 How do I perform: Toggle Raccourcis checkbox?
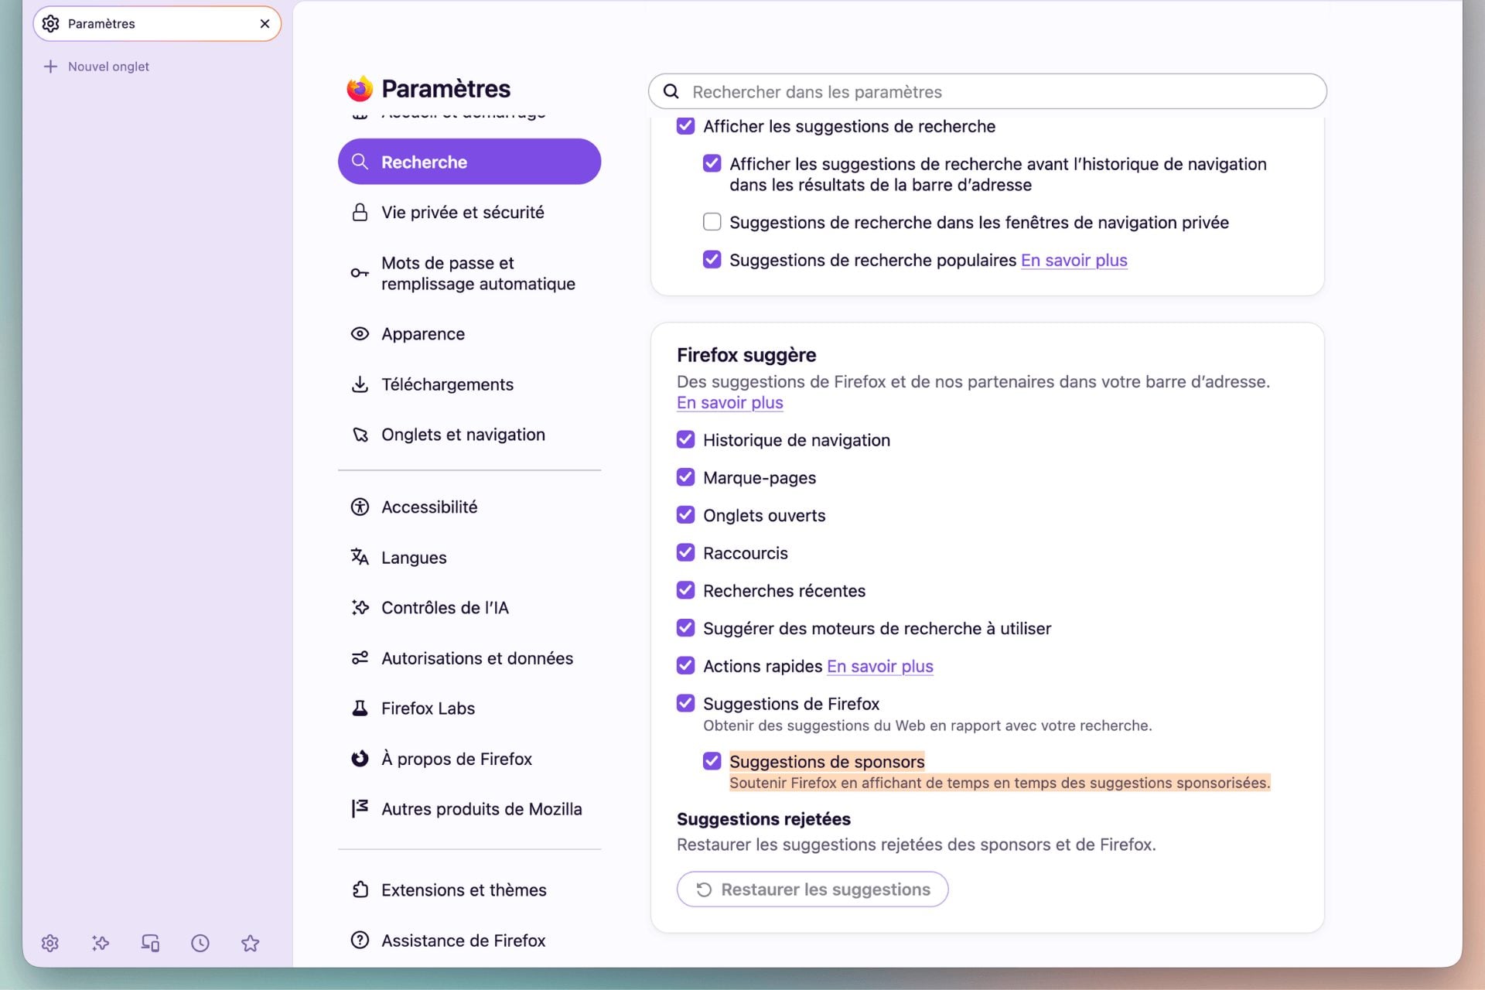click(685, 552)
